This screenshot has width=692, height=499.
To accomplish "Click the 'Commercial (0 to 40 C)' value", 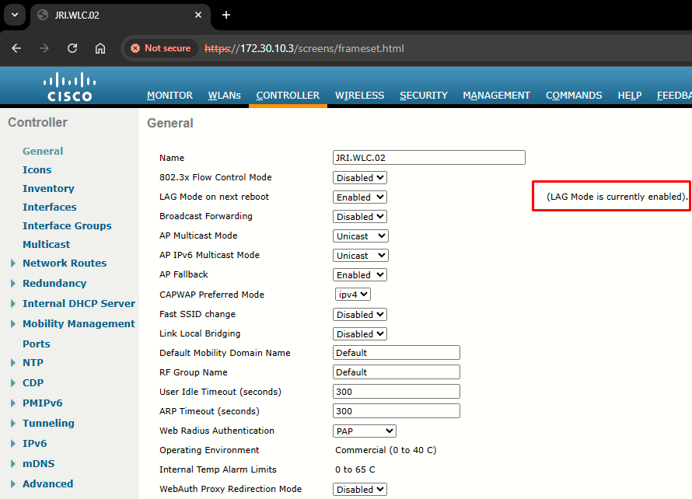I will click(386, 450).
